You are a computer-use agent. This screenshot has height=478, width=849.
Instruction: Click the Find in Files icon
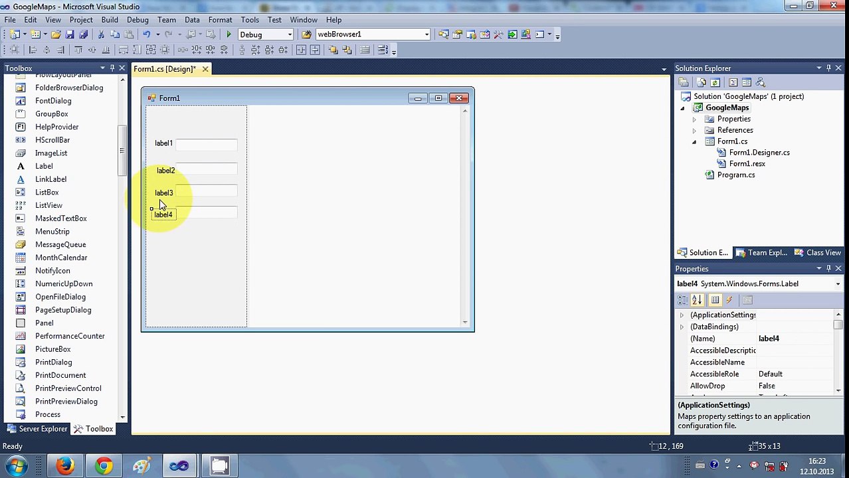pyautogui.click(x=306, y=35)
